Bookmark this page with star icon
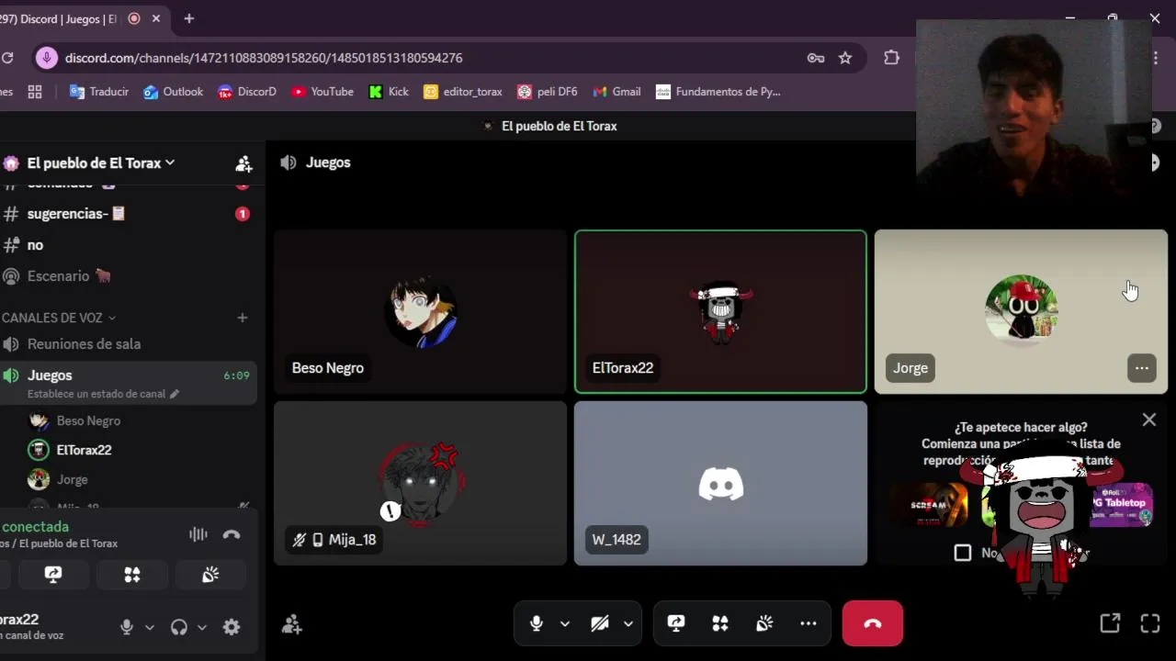 click(x=845, y=58)
